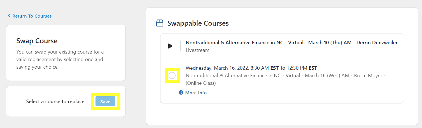Collapse the course with the black triangle arrow
Screen dimensions: 422x128
pos(170,46)
